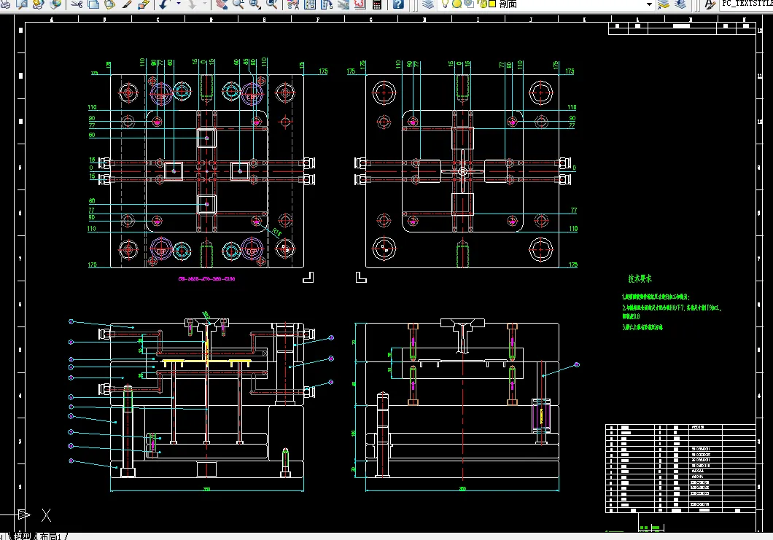Image resolution: width=773 pixels, height=540 pixels.
Task: Undo the last action with the blue arrow
Action: [x=163, y=4]
